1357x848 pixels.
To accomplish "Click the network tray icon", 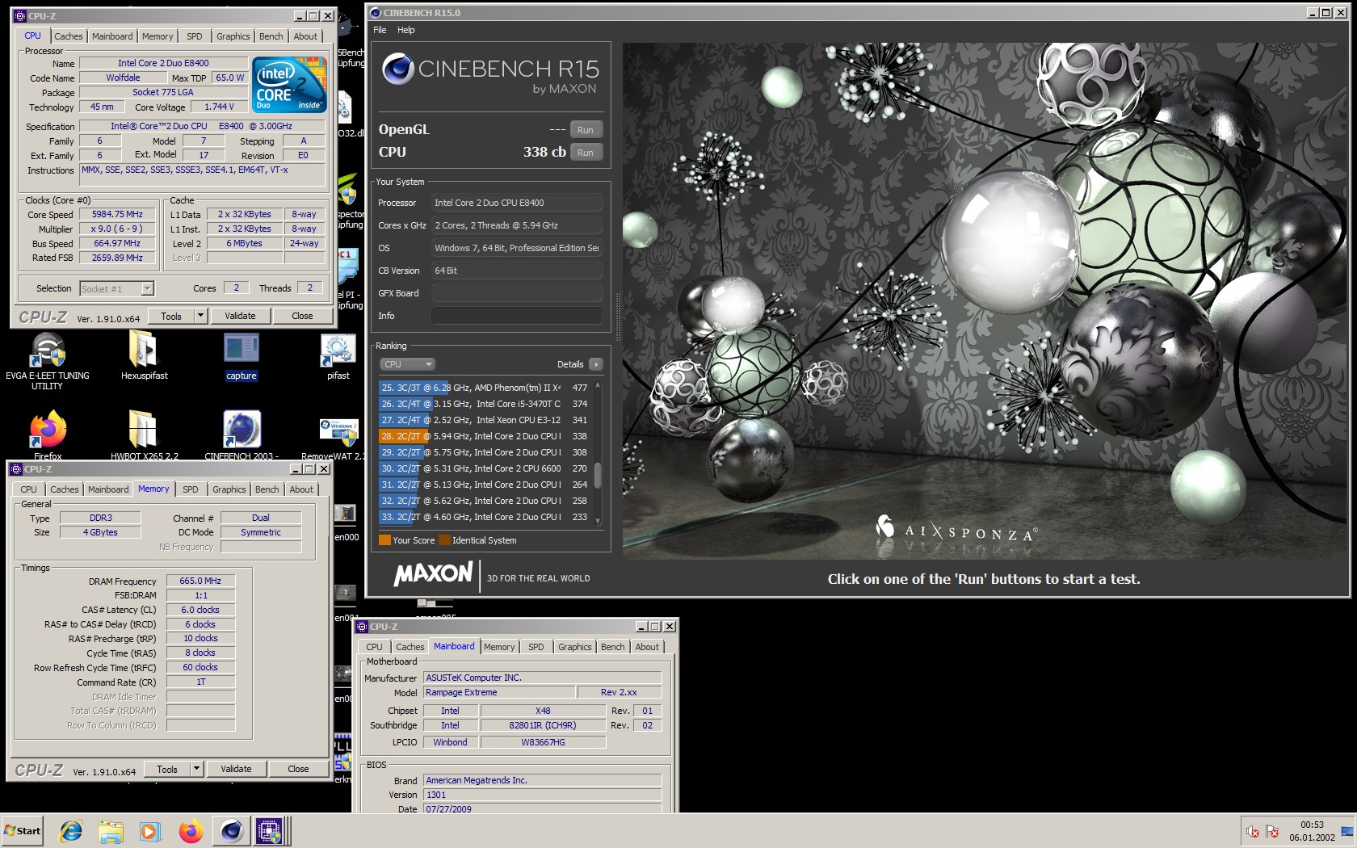I will (x=1273, y=832).
